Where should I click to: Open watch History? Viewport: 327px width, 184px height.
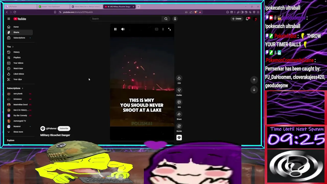[x=19, y=52]
